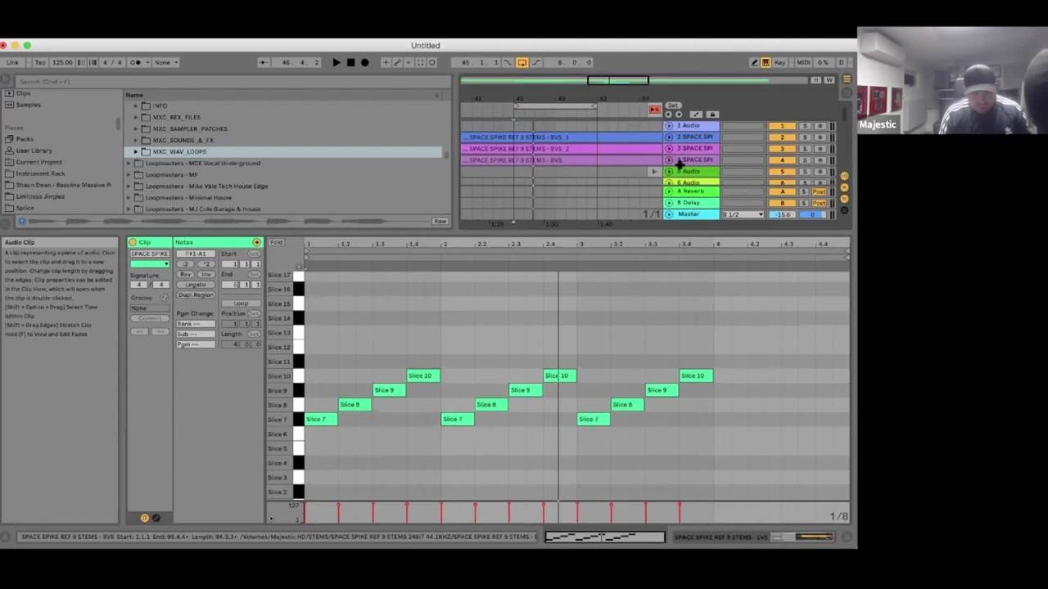Go to previous locator
This screenshot has width=1048, height=589.
(x=668, y=115)
